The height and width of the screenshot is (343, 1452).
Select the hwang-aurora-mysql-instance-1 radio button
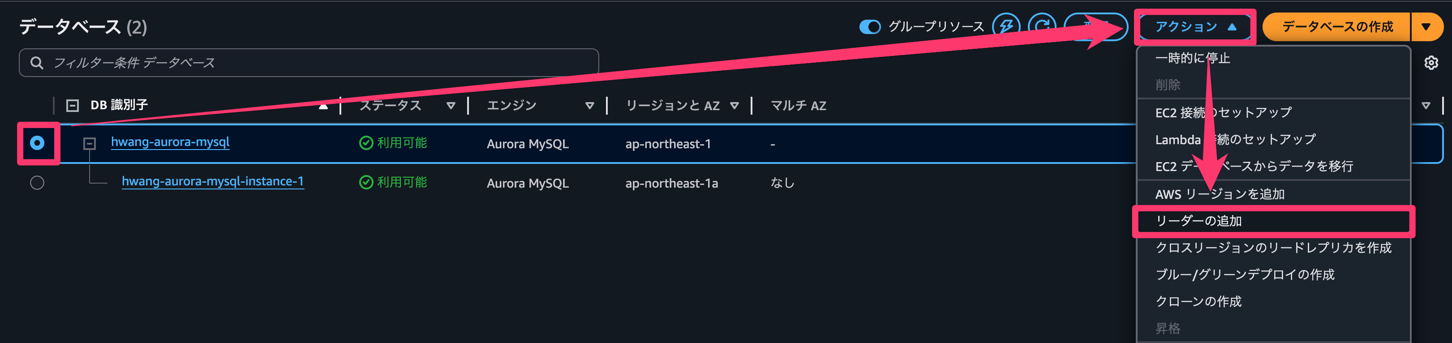[37, 183]
